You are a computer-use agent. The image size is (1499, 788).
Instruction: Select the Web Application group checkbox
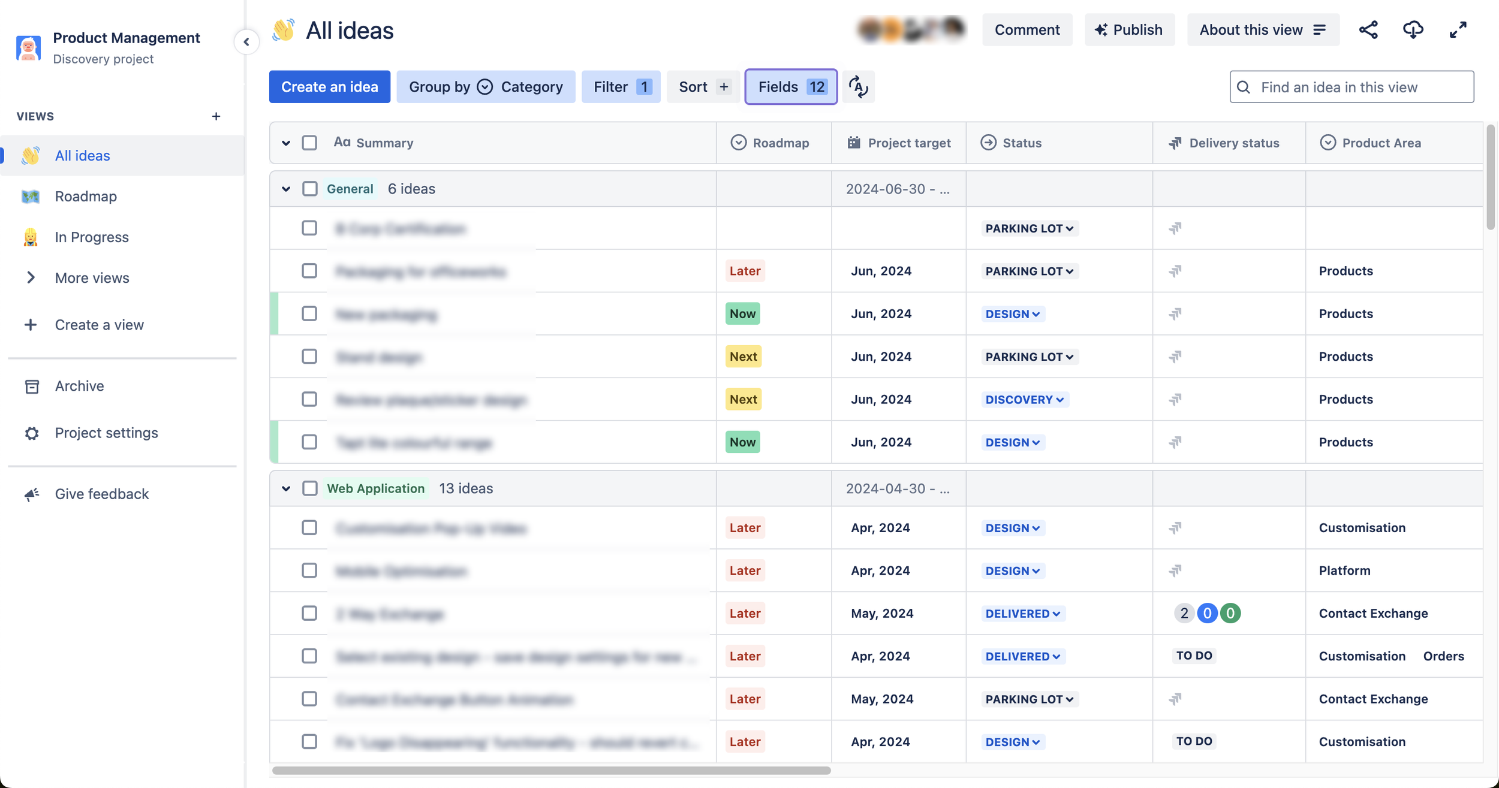coord(309,488)
